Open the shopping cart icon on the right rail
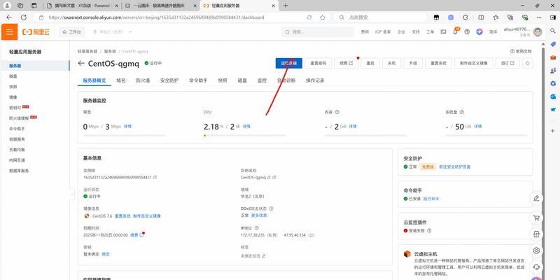 536,218
